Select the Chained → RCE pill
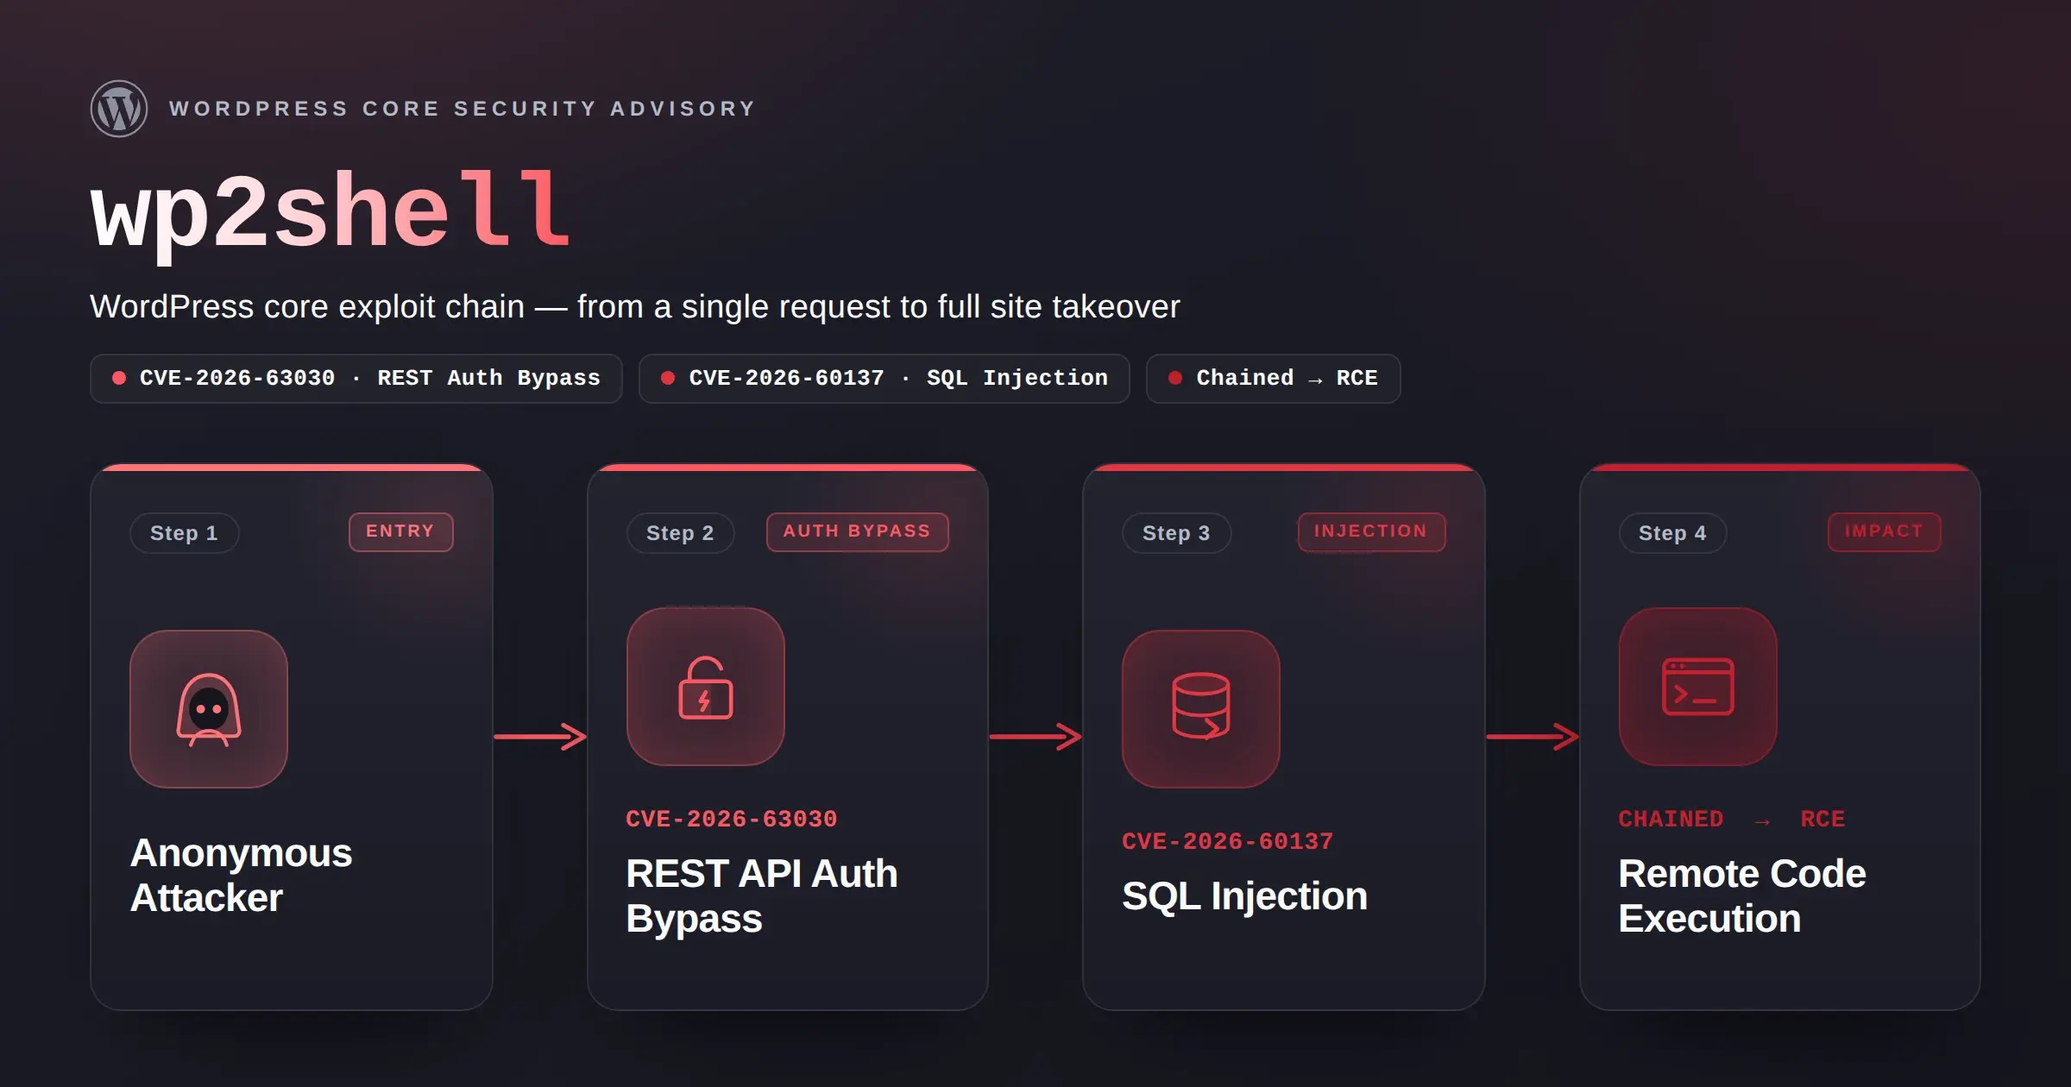This screenshot has width=2071, height=1087. (x=1274, y=379)
